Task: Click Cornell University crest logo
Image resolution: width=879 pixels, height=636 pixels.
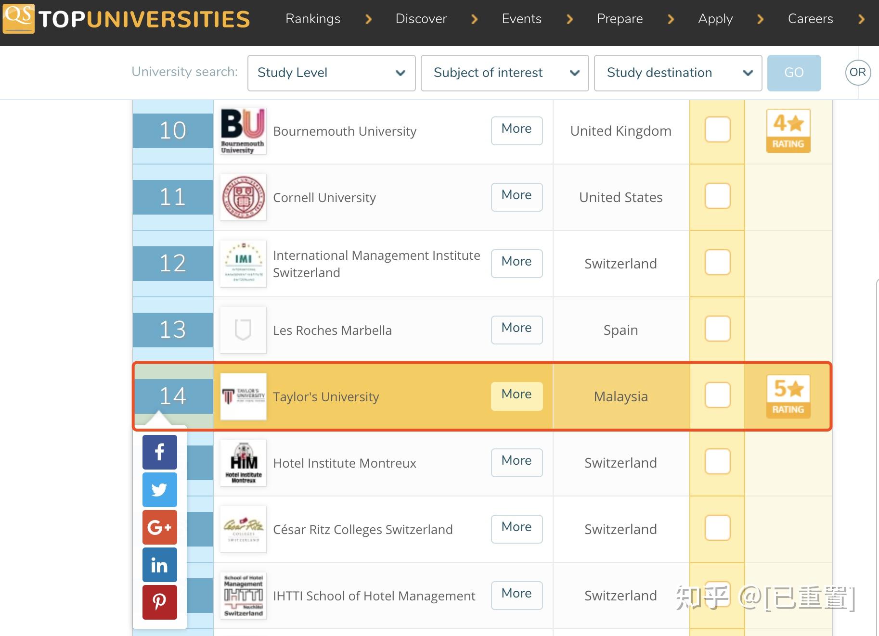Action: [x=243, y=197]
